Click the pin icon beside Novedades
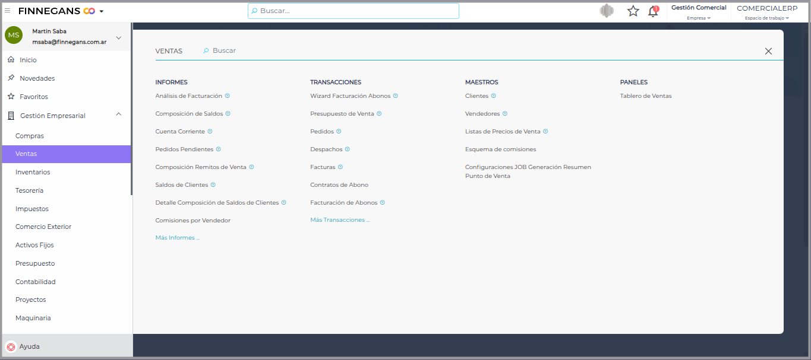Image resolution: width=811 pixels, height=360 pixels. [x=11, y=78]
